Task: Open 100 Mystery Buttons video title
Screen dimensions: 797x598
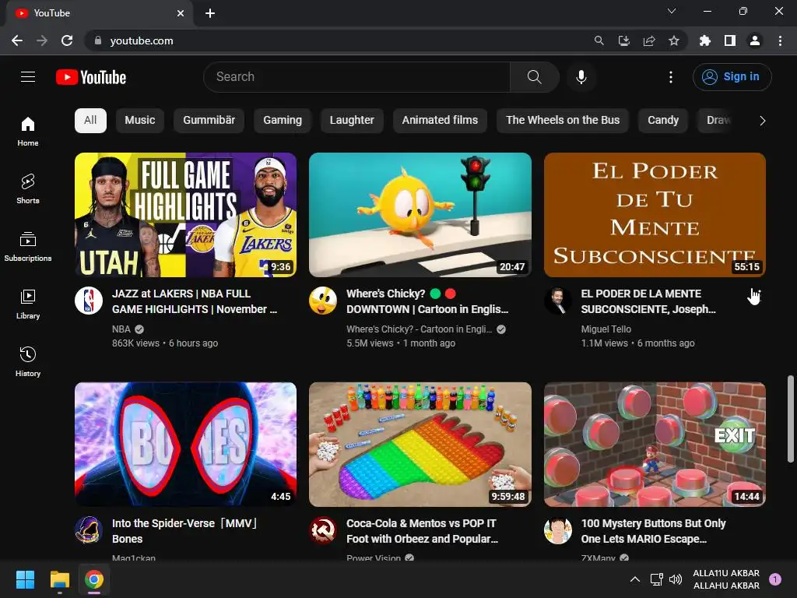Action: click(653, 531)
